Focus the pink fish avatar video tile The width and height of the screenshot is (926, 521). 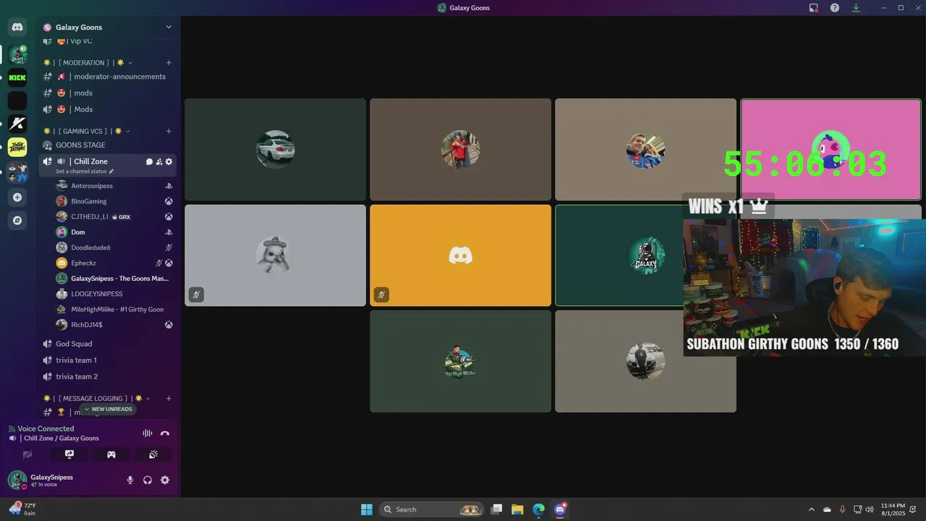pyautogui.click(x=831, y=150)
